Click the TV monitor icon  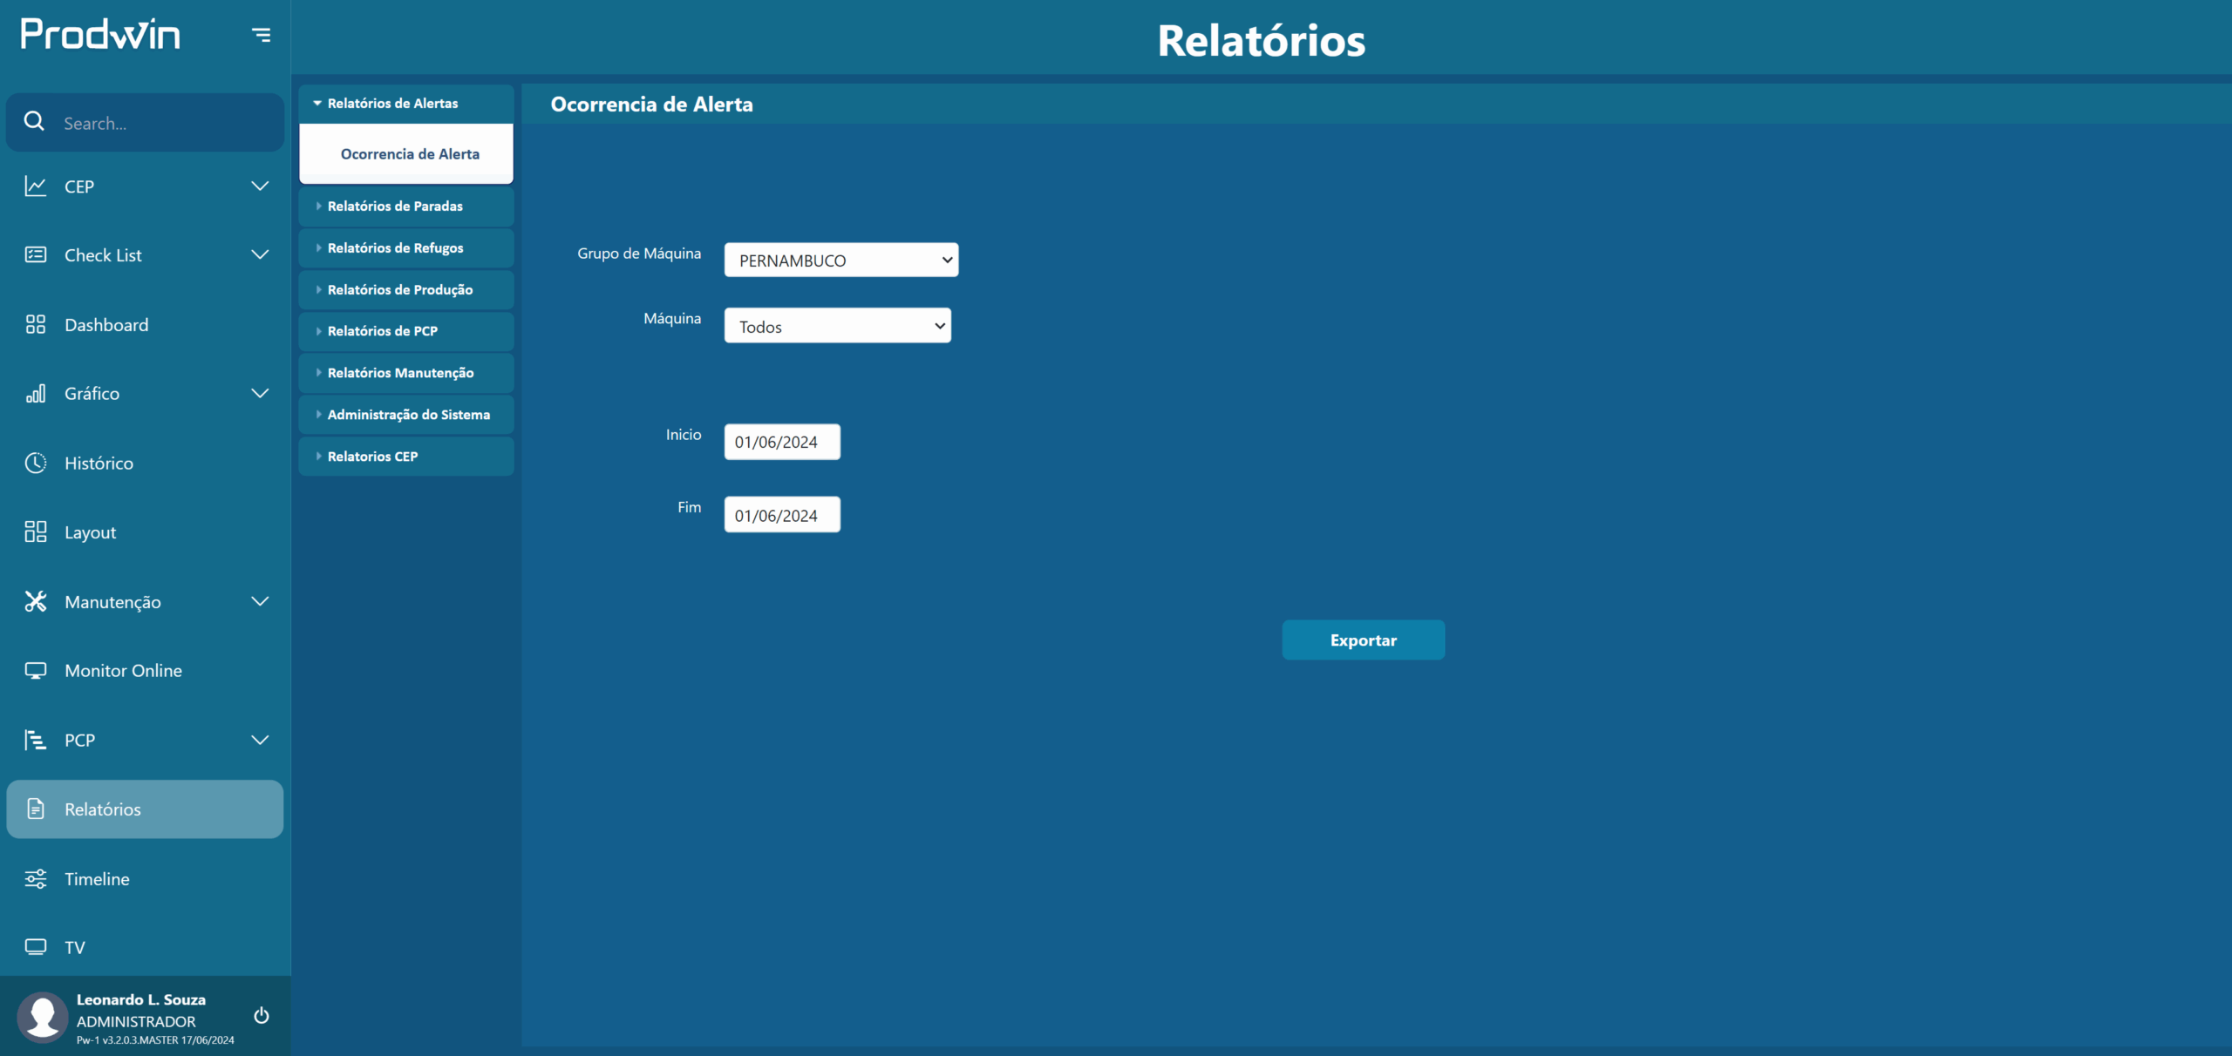[35, 947]
